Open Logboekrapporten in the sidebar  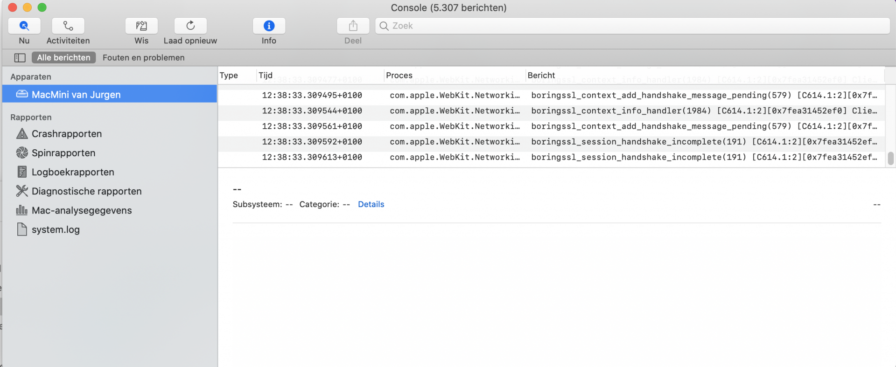coord(72,172)
